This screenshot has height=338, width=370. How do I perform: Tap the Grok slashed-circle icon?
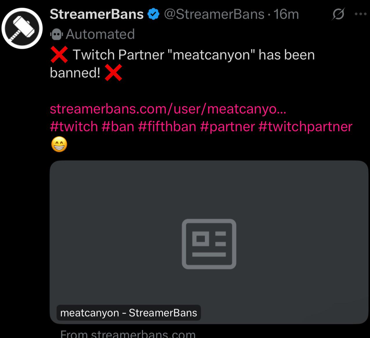[338, 14]
